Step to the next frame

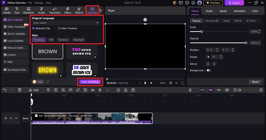151,83
